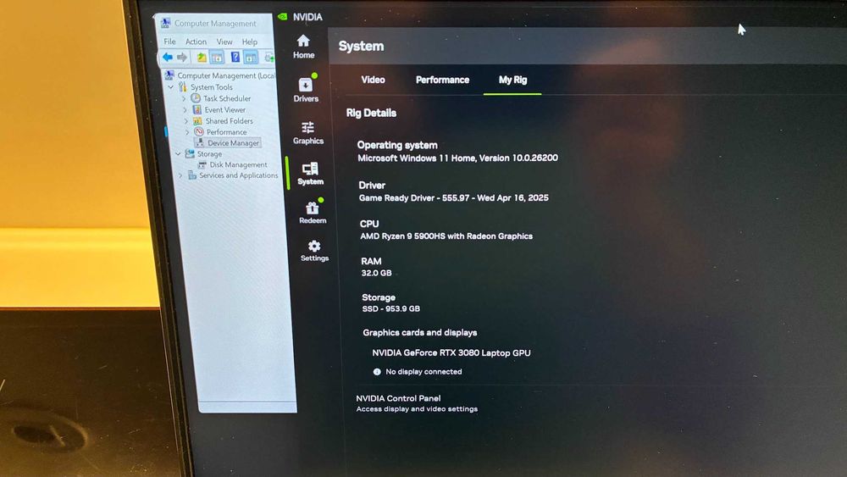This screenshot has width=847, height=477.
Task: Open NVIDIA Control Panel link
Action: (398, 398)
